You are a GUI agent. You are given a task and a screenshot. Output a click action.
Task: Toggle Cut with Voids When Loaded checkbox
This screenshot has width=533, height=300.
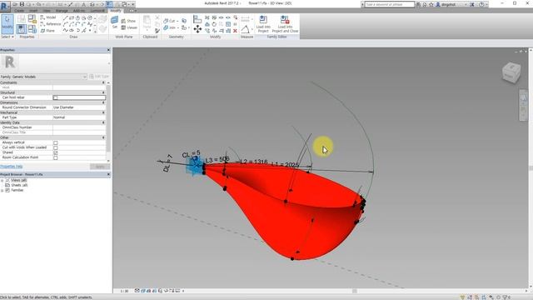pyautogui.click(x=56, y=147)
